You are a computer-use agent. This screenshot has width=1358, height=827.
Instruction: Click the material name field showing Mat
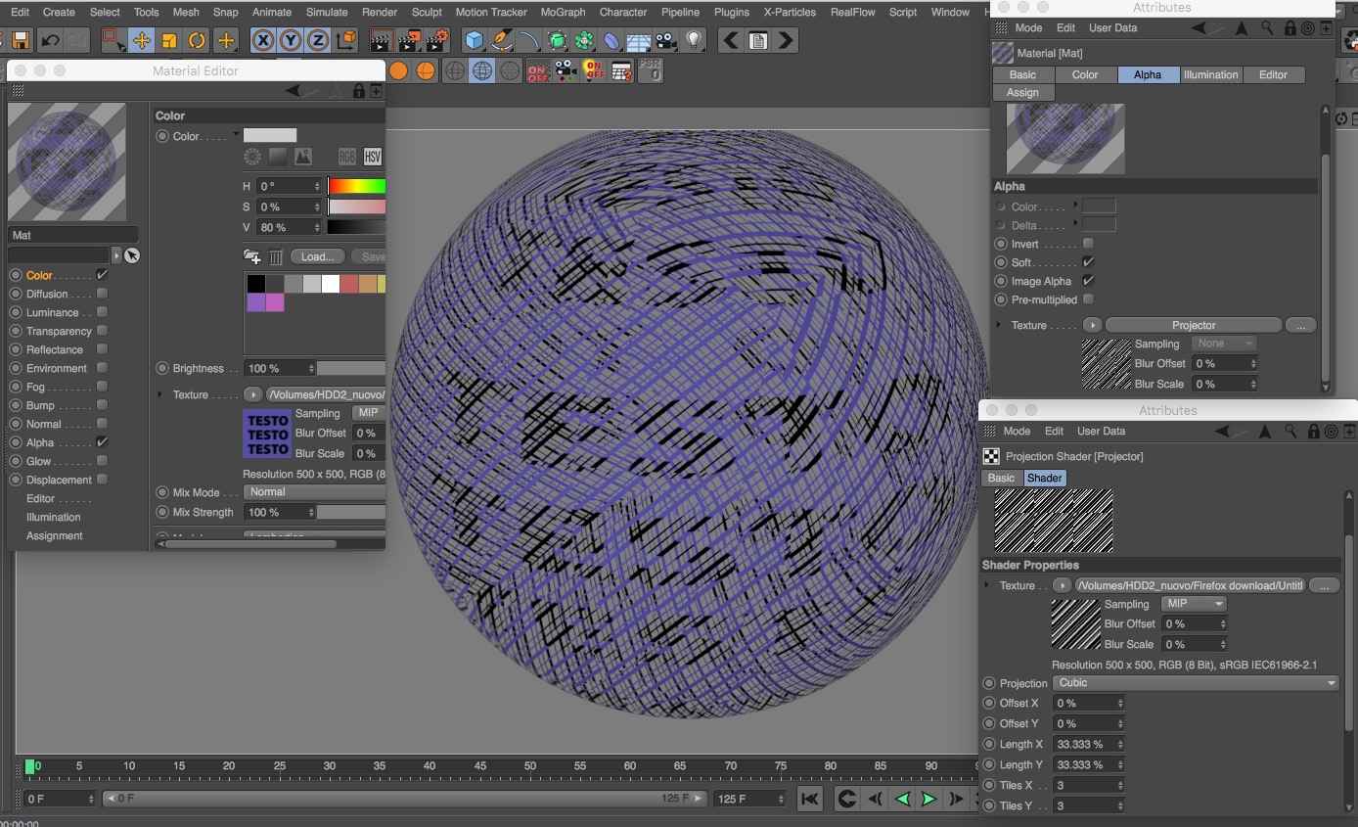click(73, 235)
